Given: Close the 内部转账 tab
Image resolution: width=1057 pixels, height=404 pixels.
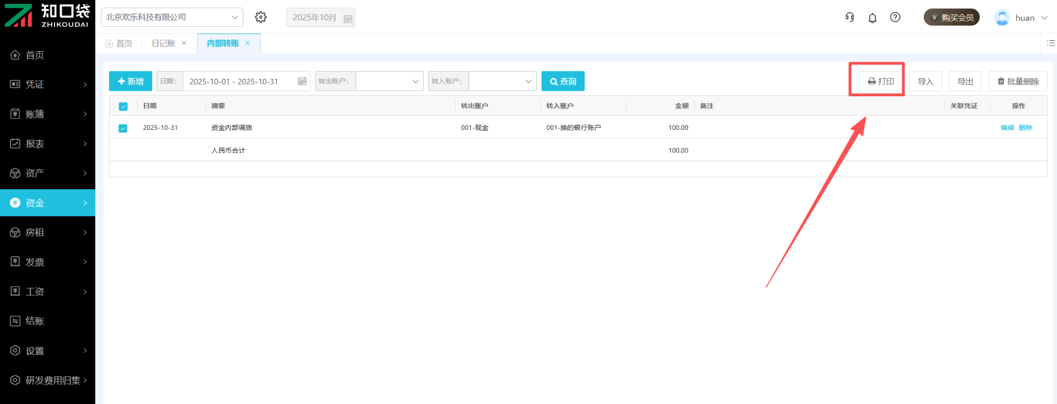Looking at the screenshot, I should pos(248,43).
